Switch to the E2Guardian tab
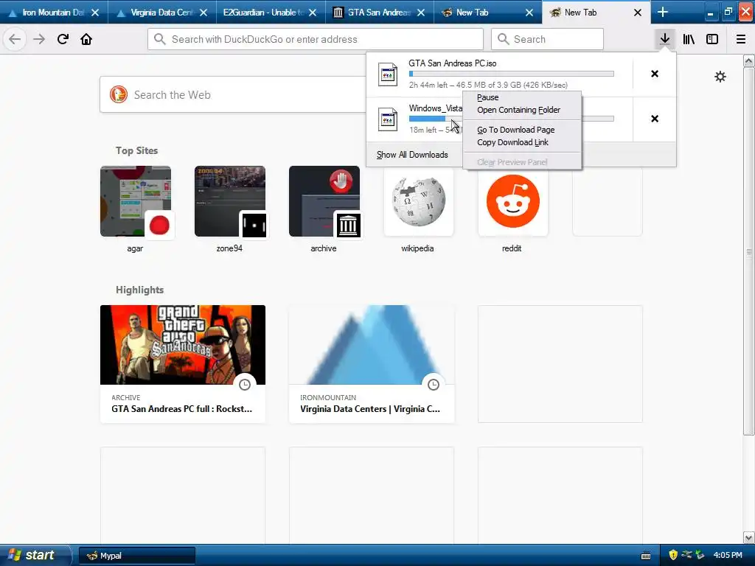 [271, 13]
